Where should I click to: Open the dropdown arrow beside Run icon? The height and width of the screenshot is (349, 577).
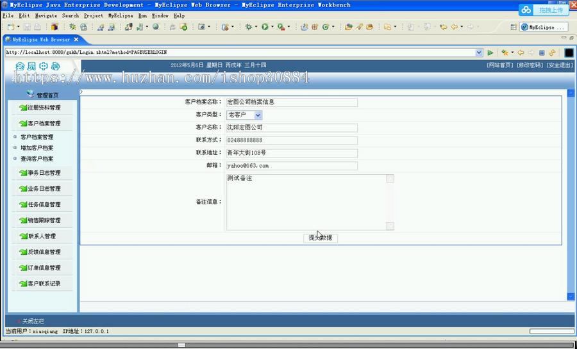pyautogui.click(x=272, y=27)
